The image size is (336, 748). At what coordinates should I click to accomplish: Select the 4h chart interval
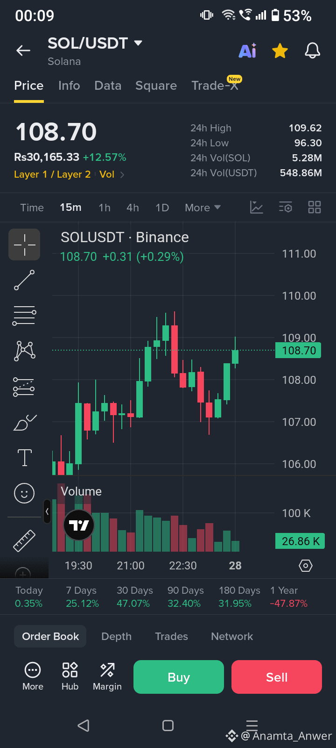coord(133,208)
